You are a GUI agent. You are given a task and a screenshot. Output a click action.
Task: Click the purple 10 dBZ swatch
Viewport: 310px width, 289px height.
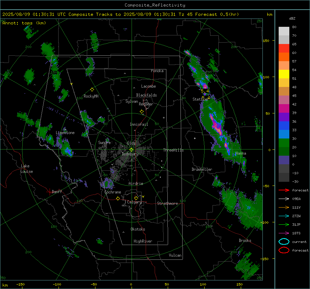pos(284,160)
